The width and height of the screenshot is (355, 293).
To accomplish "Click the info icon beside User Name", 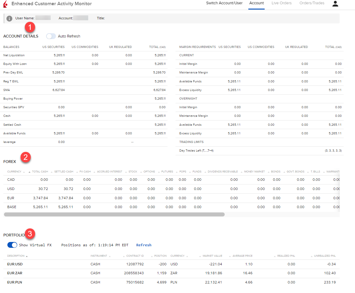I will 9,18.
